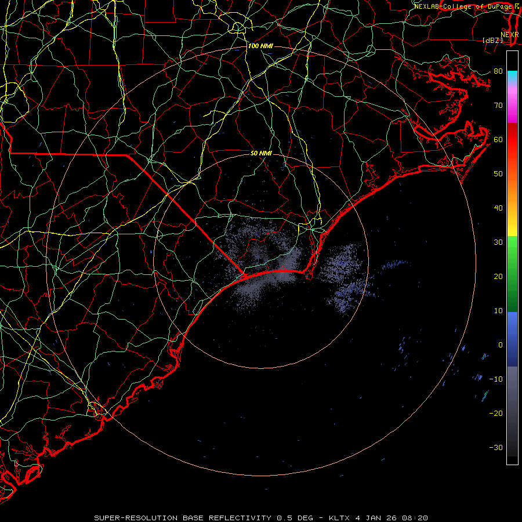
Task: Click the 20 value on the color scale
Action: pyautogui.click(x=498, y=276)
